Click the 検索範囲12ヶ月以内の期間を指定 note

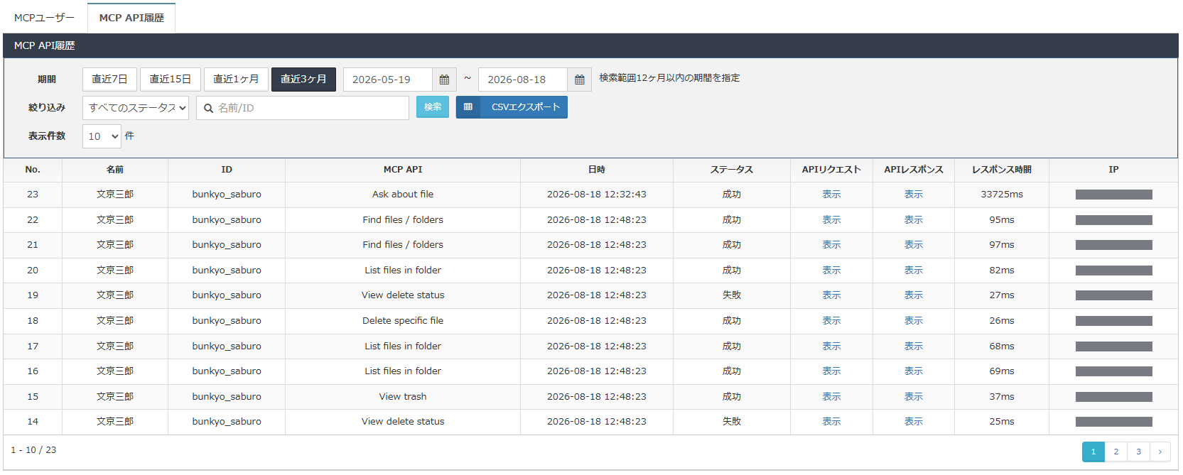[x=669, y=78]
